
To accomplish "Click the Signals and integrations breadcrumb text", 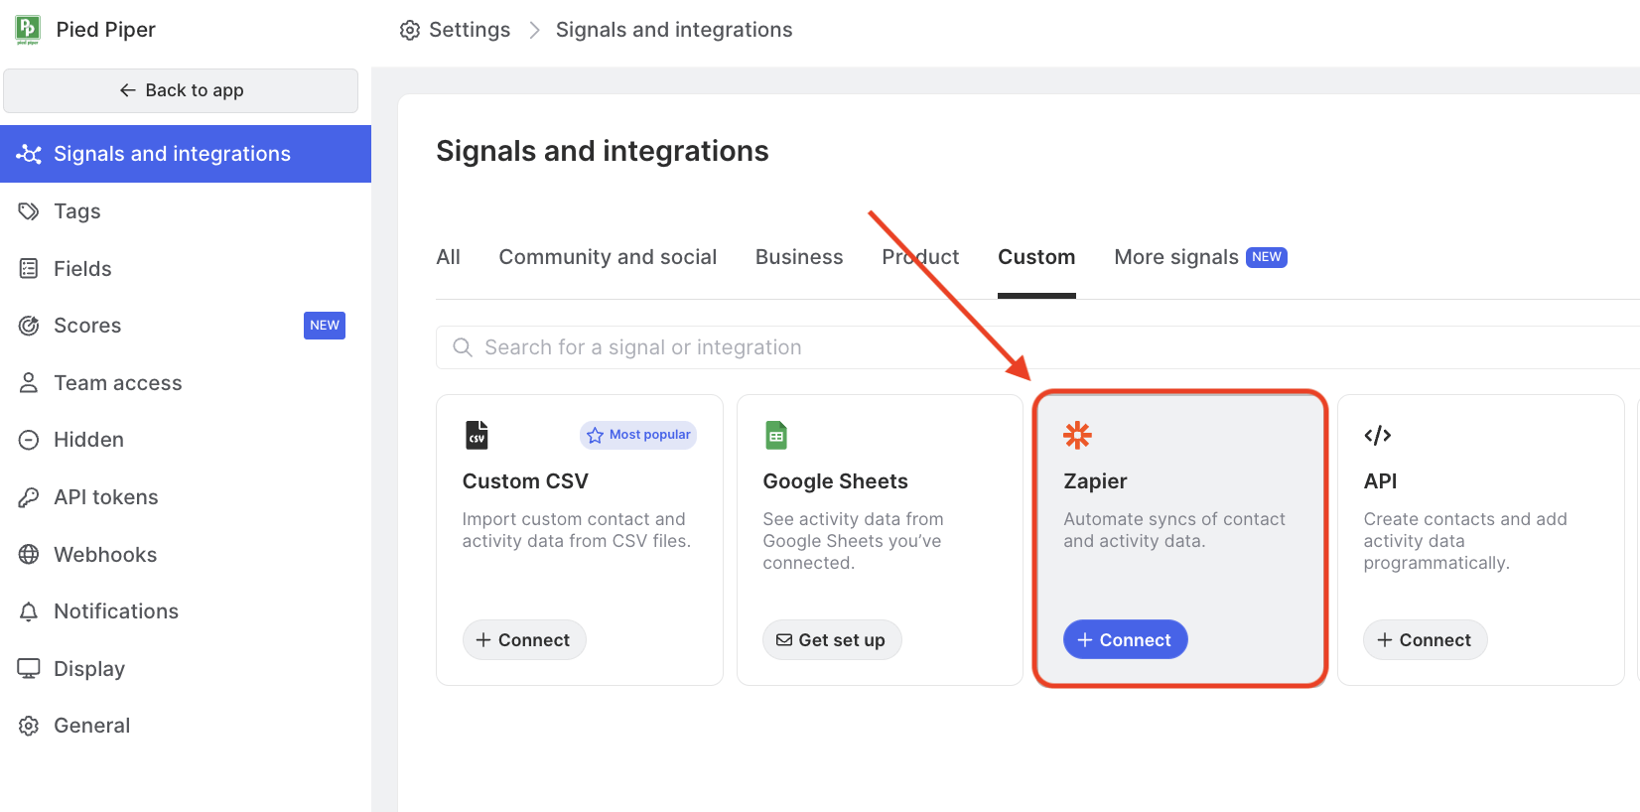I will pos(674,31).
